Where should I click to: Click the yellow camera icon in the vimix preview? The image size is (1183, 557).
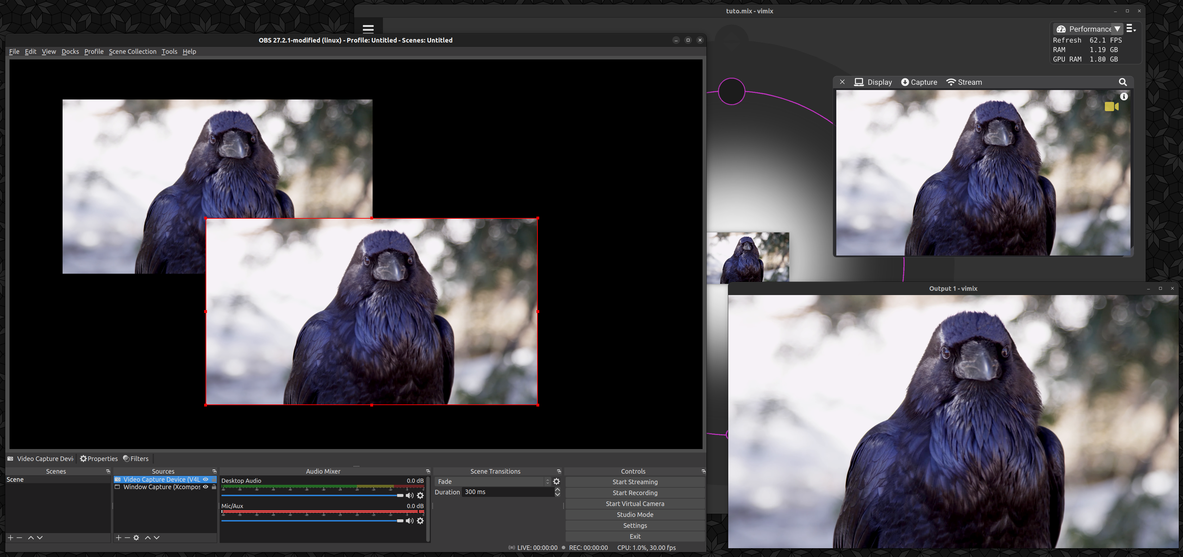point(1111,107)
